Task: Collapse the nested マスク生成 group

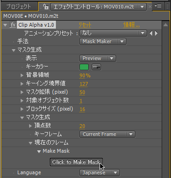Action: 22,118
